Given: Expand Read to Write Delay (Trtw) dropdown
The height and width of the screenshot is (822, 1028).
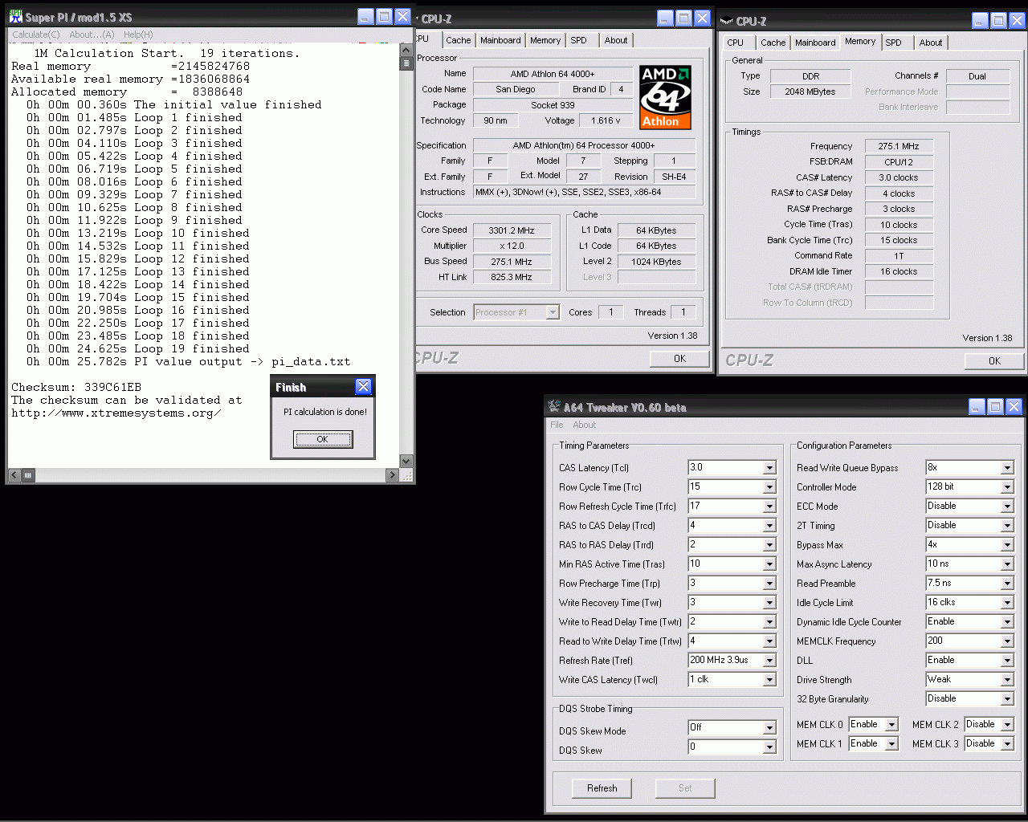Looking at the screenshot, I should pyautogui.click(x=769, y=641).
